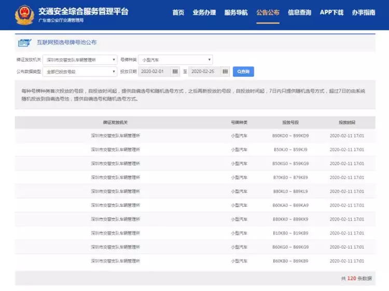Click the 2020-02-01 start date field

155,71
